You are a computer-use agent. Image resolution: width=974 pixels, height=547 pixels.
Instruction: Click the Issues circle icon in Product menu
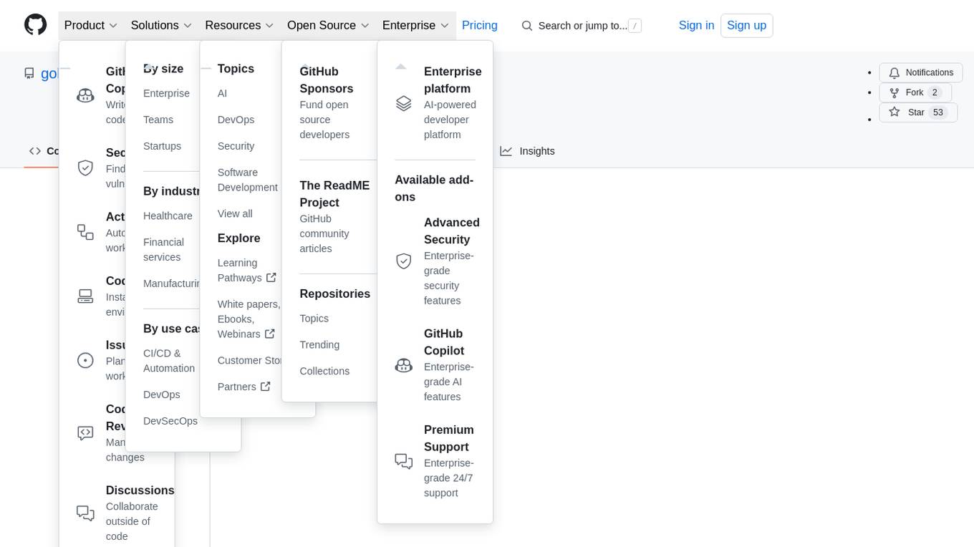(x=85, y=360)
